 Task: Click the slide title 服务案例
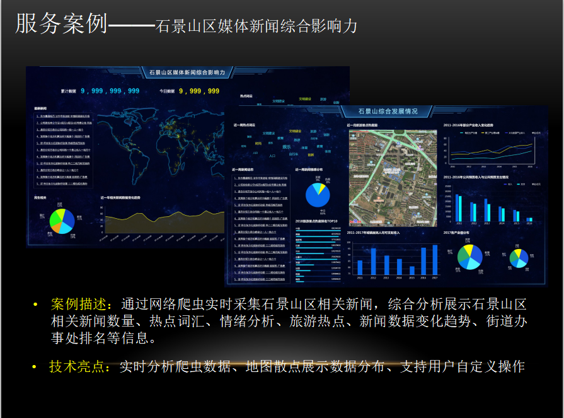[x=61, y=24]
